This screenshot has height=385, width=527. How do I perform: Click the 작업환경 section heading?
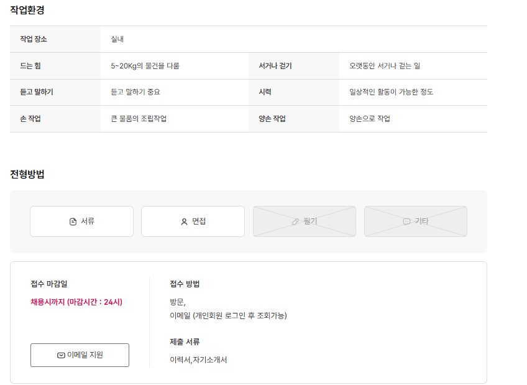click(27, 10)
